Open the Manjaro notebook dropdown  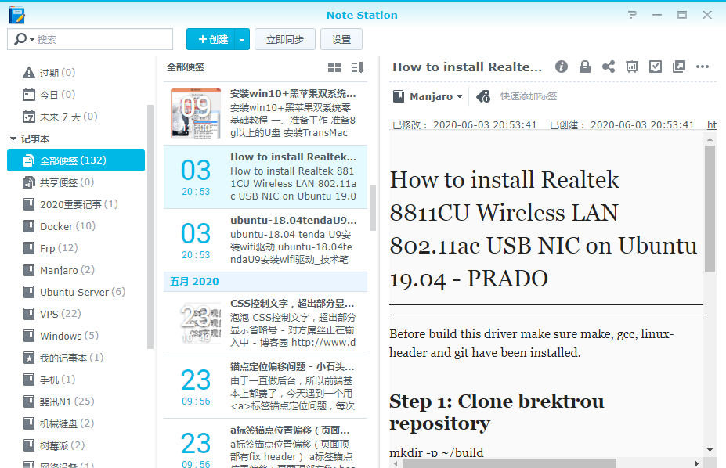(x=428, y=97)
